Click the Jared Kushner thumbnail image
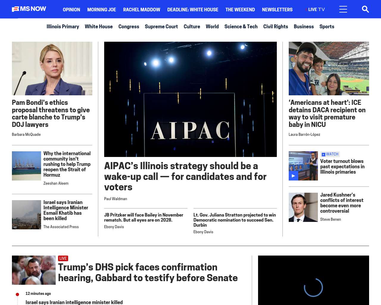This screenshot has height=305, width=381. tap(303, 207)
